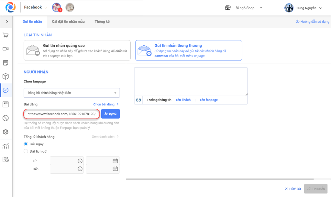The width and height of the screenshot is (331, 197).
Task: Switch to 'Cài đặt tin nhắn mẫu' tab
Action: tap(68, 22)
